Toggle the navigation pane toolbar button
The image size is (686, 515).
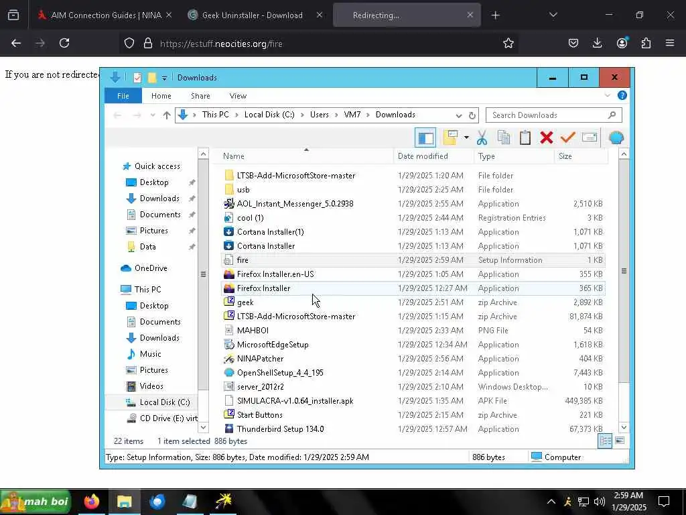point(425,138)
